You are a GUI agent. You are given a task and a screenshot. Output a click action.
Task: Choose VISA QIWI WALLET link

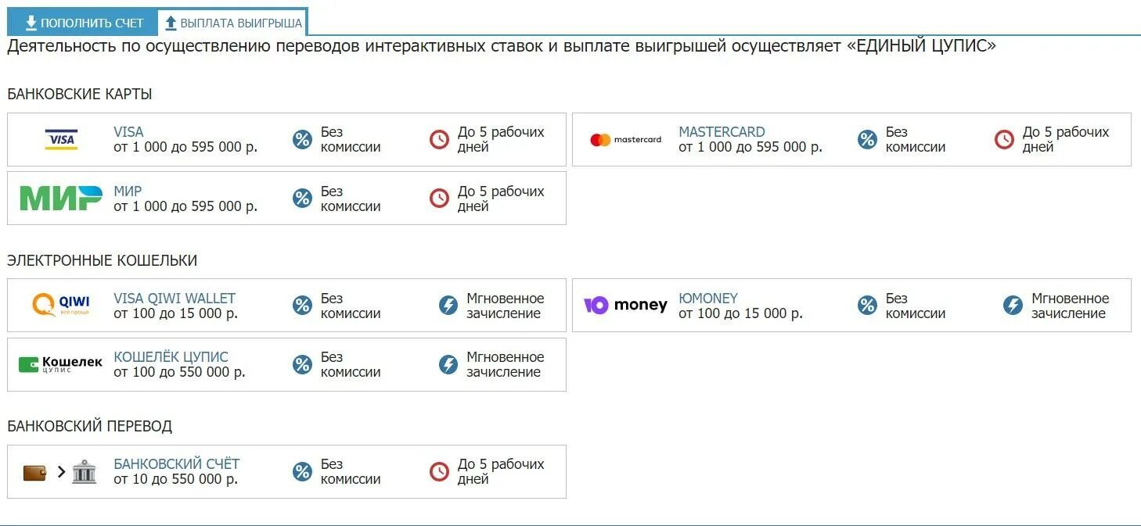[175, 299]
